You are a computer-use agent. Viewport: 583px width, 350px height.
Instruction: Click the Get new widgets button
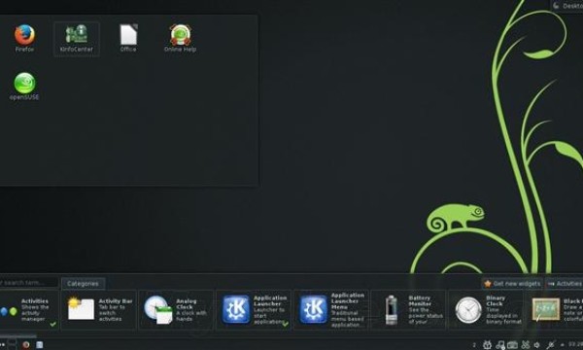point(512,284)
